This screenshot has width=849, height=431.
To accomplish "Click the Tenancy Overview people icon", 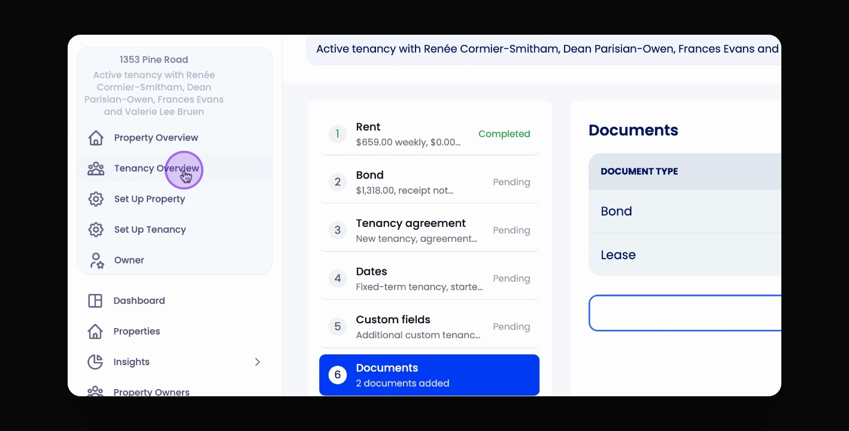I will coord(96,169).
